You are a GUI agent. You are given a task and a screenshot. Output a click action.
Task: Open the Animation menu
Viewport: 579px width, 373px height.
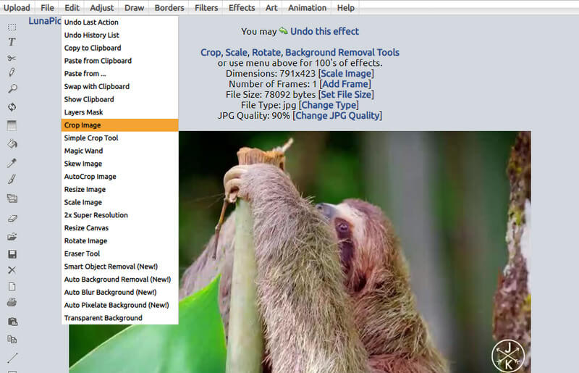point(307,8)
